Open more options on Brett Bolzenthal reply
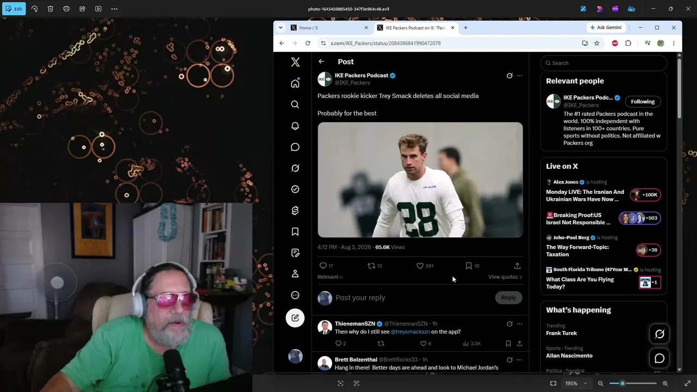 click(x=519, y=360)
